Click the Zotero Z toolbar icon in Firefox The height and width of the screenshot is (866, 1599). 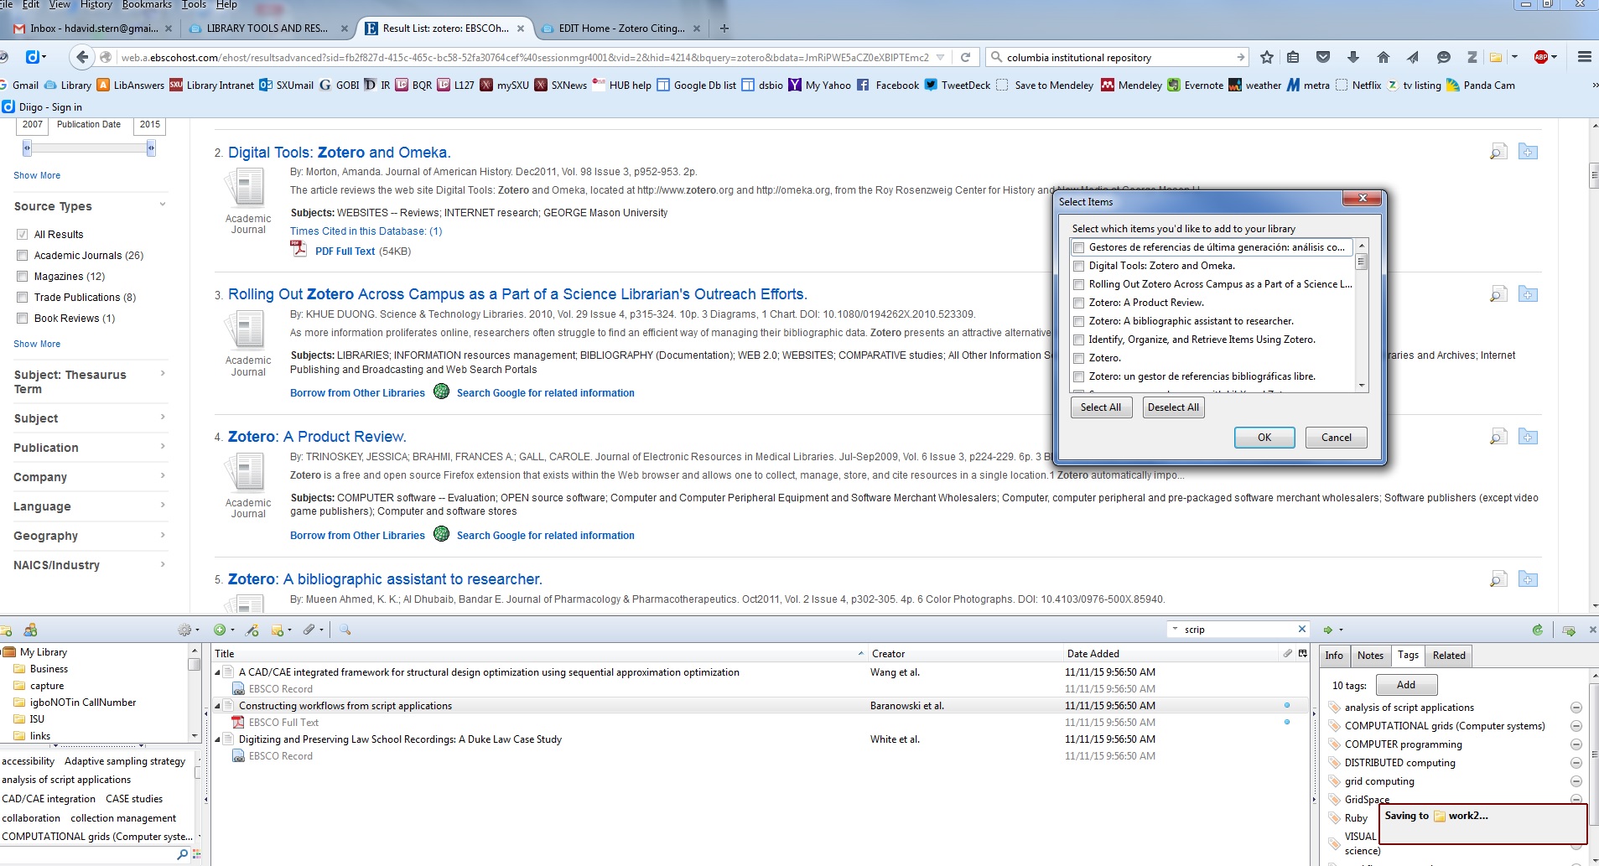pyautogui.click(x=1472, y=57)
